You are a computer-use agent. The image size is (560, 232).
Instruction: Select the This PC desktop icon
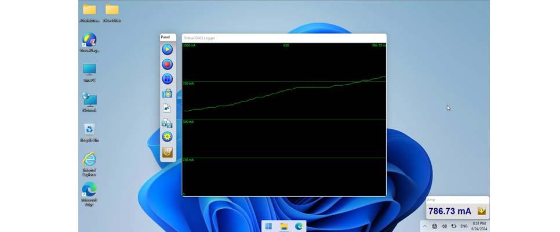coord(89,72)
